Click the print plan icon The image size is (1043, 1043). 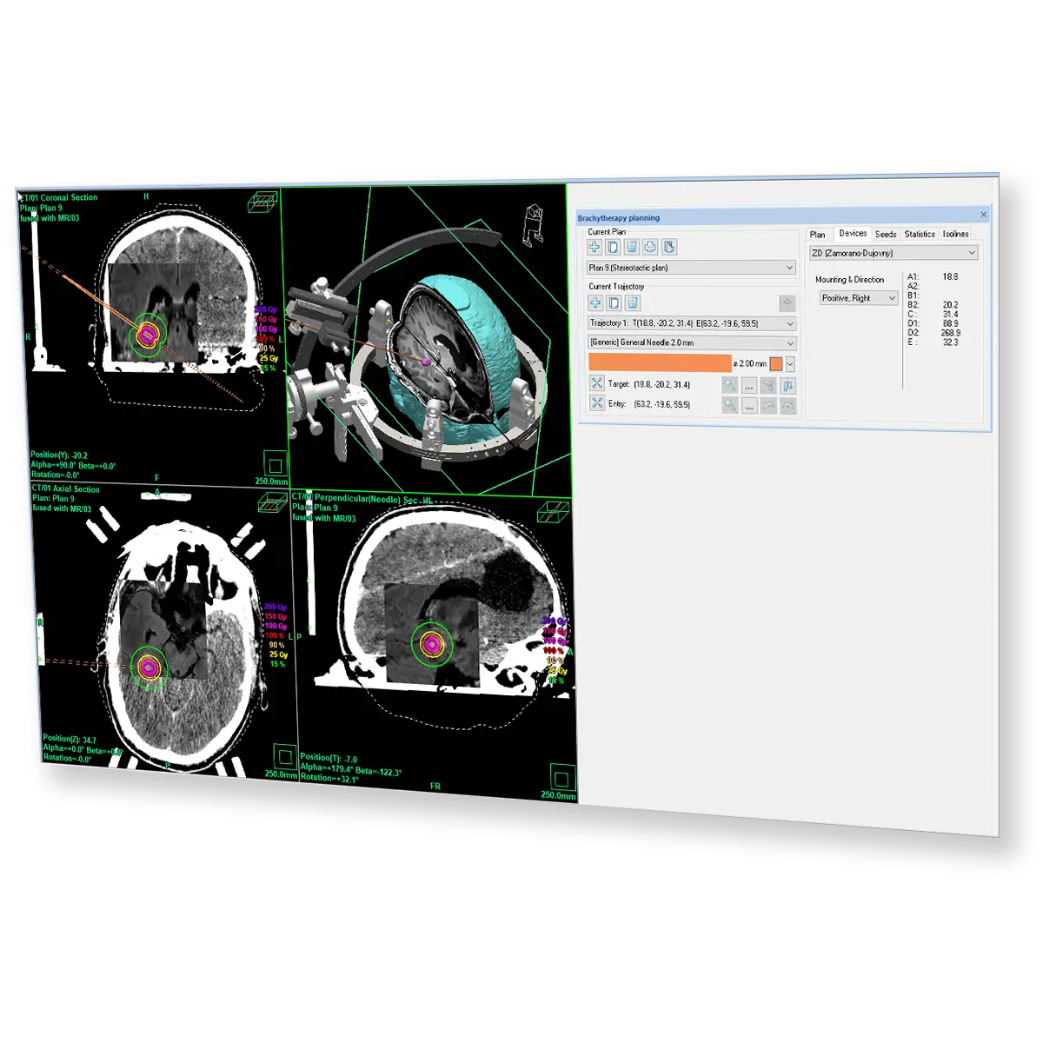click(649, 247)
